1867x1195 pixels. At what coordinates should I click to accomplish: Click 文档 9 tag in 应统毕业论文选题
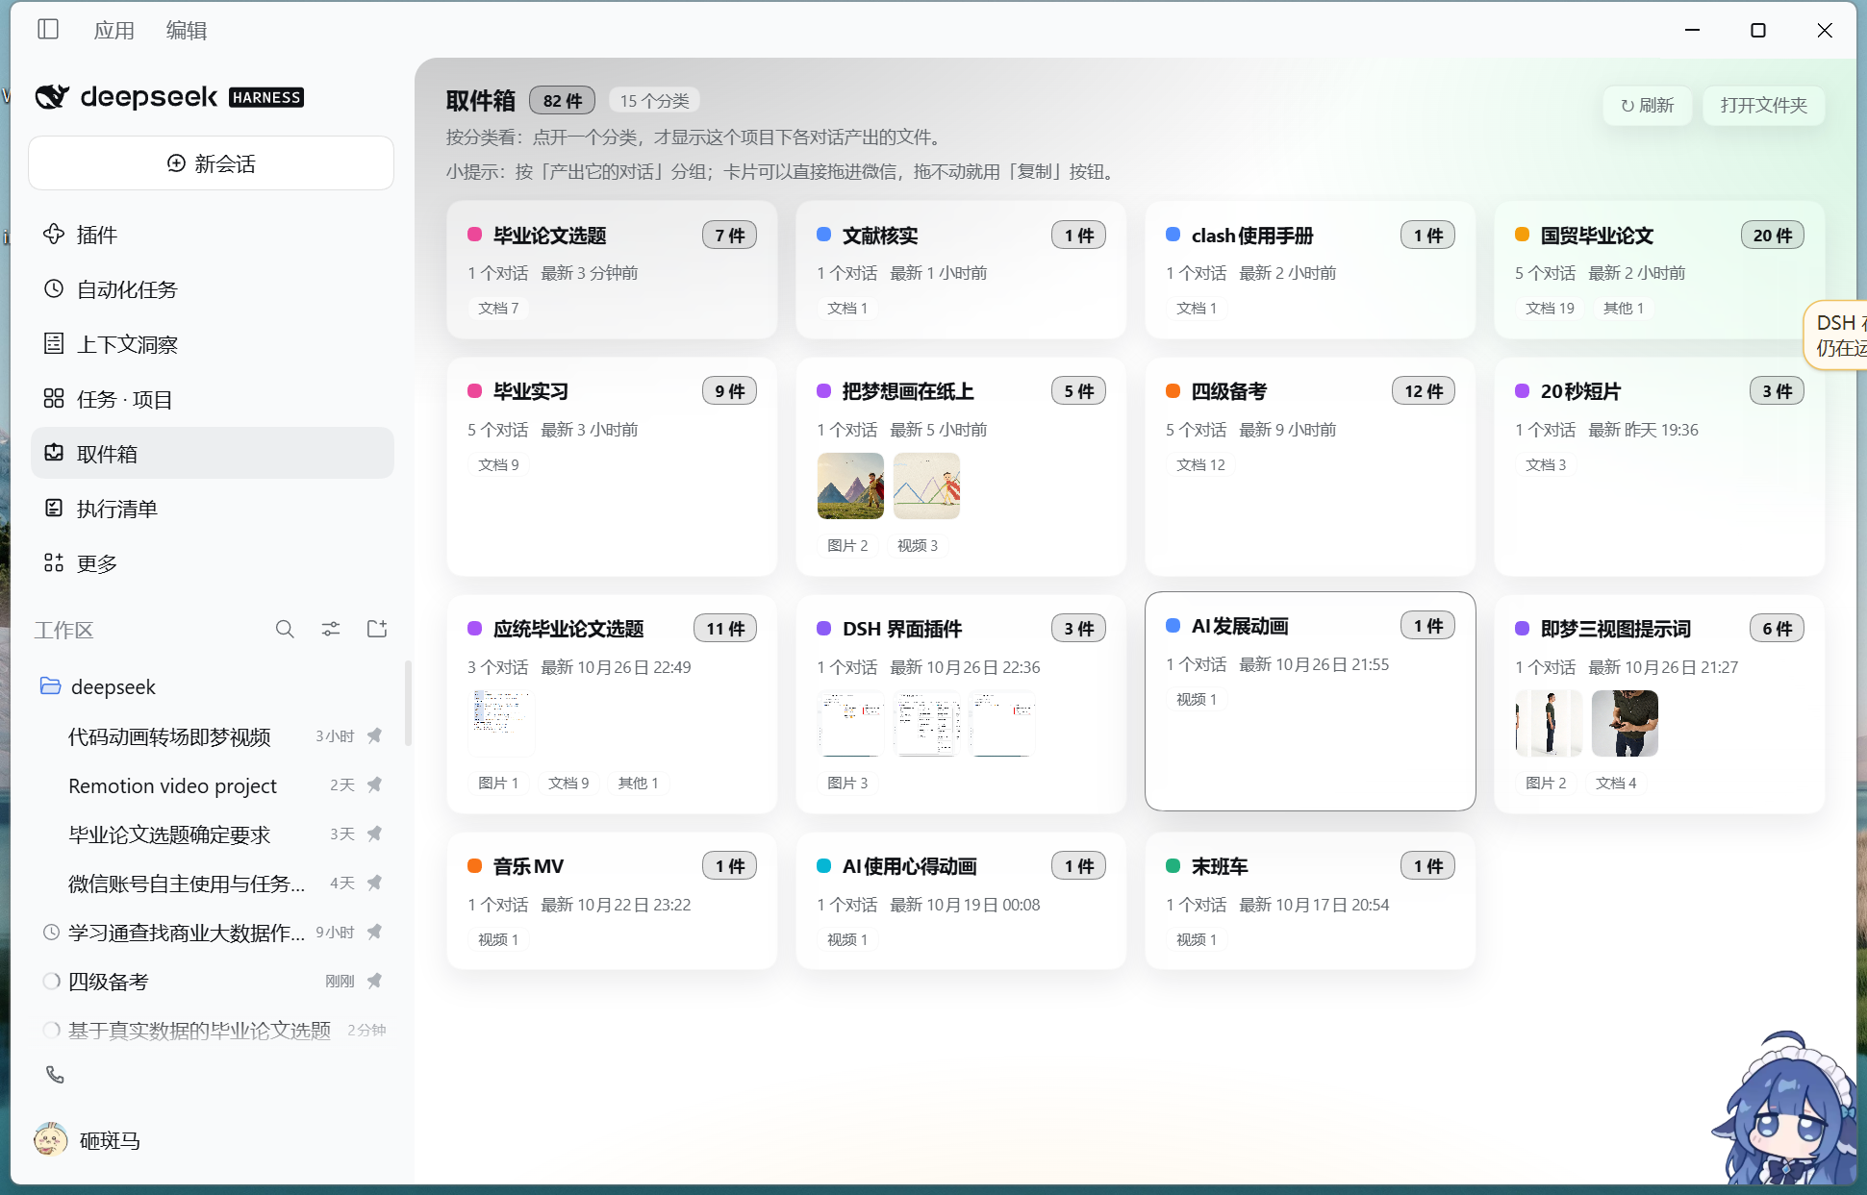click(568, 783)
